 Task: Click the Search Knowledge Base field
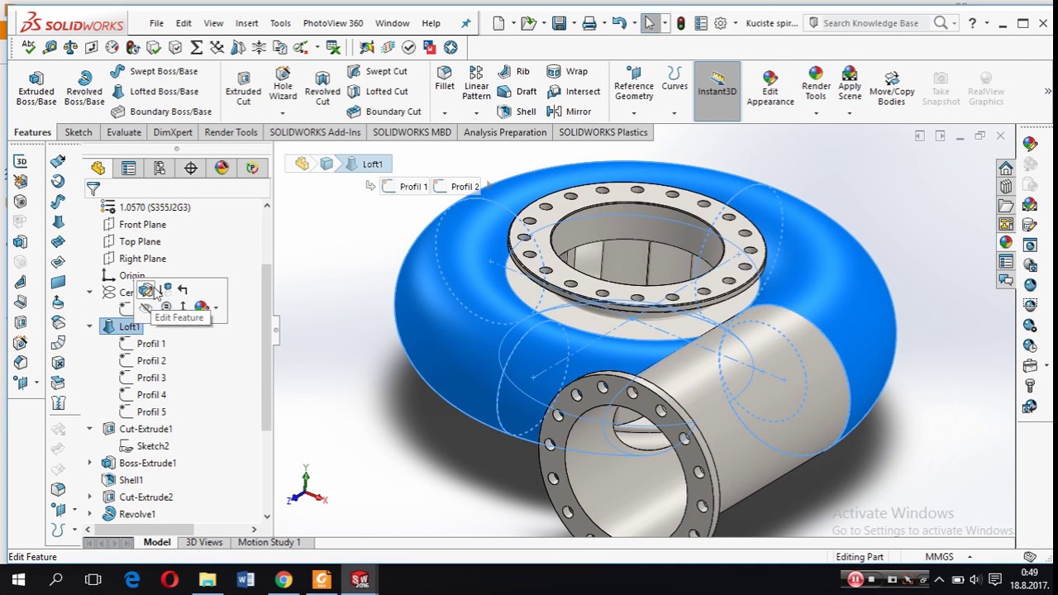point(870,23)
